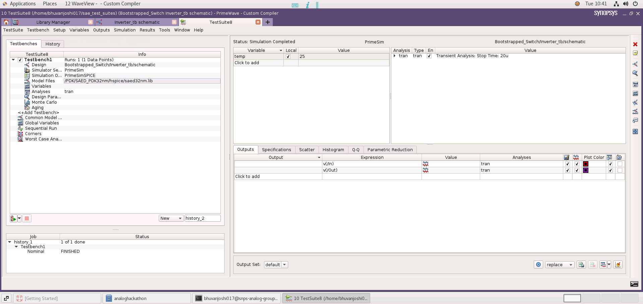Click the gear settings icon beside Output Set
The image size is (643, 304).
[x=538, y=265]
